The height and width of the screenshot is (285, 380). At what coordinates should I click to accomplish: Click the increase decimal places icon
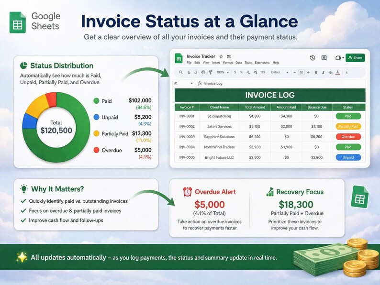coord(255,72)
